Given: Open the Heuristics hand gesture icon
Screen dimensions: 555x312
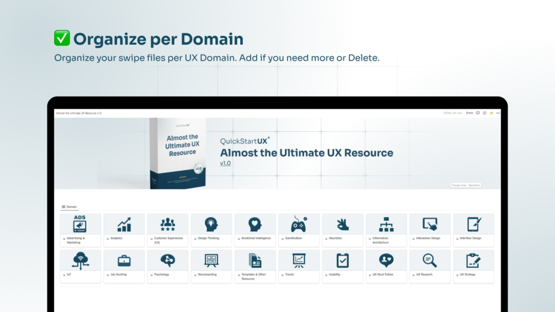Looking at the screenshot, I should pos(342,224).
